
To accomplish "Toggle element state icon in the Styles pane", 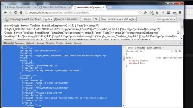I will (176, 51).
